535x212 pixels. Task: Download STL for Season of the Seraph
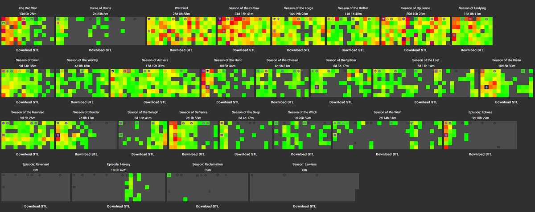(x=143, y=154)
